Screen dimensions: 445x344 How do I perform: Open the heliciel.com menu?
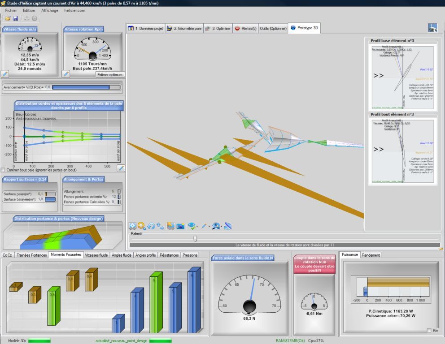coord(74,10)
